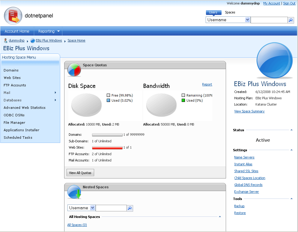The height and width of the screenshot is (232, 298).
Task: Collapse the Settings section
Action: click(291, 150)
